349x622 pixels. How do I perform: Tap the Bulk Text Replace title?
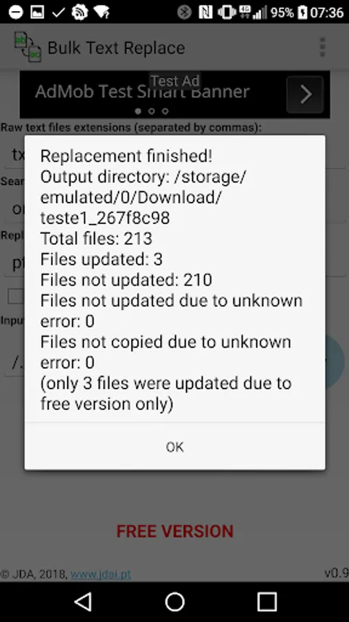point(117,48)
